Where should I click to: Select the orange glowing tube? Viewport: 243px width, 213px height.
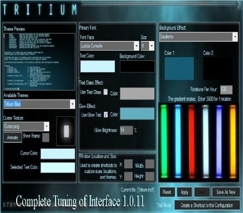[233, 141]
